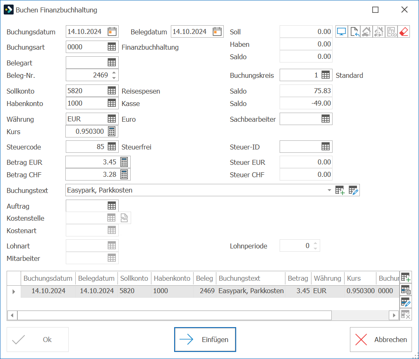Open calculator for Kurs field
The width and height of the screenshot is (419, 359).
click(112, 131)
